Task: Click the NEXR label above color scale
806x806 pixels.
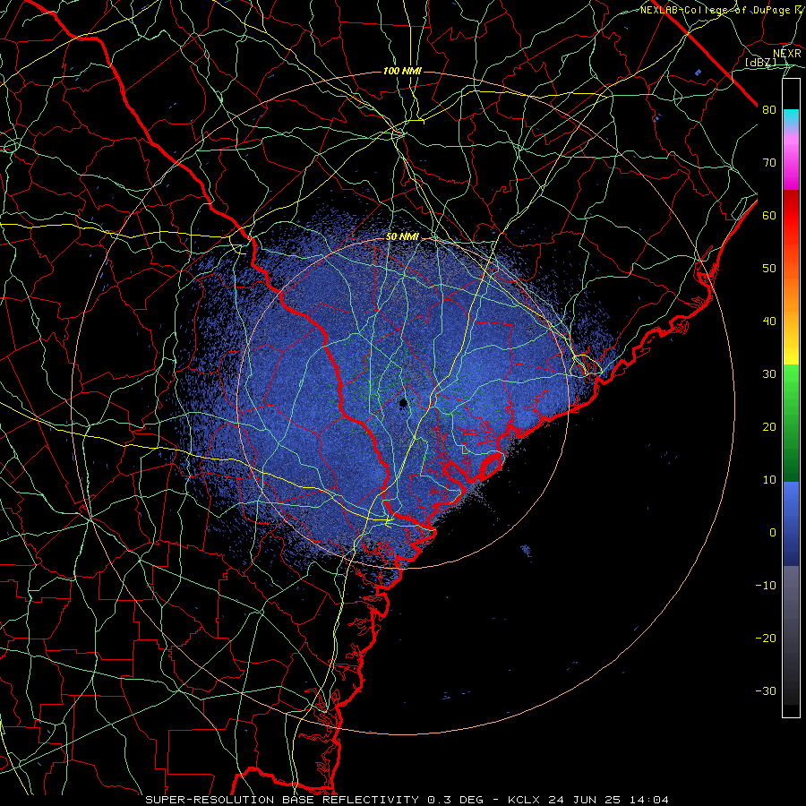Action: [x=787, y=54]
